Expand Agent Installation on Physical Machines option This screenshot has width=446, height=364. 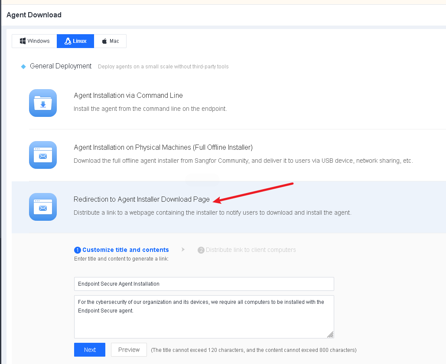[x=163, y=148]
